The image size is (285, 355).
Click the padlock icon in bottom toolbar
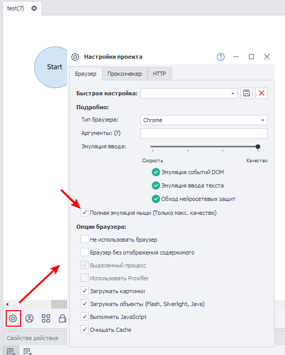pos(62,318)
